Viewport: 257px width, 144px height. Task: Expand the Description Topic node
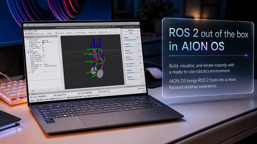pyautogui.click(x=30, y=67)
